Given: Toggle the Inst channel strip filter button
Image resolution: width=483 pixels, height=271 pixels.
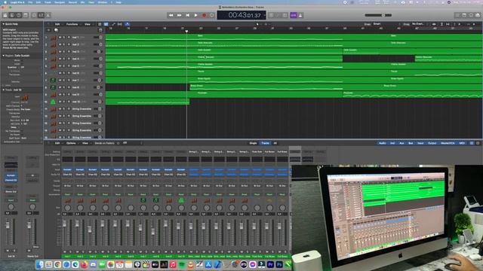Looking at the screenshot, I should (x=392, y=143).
